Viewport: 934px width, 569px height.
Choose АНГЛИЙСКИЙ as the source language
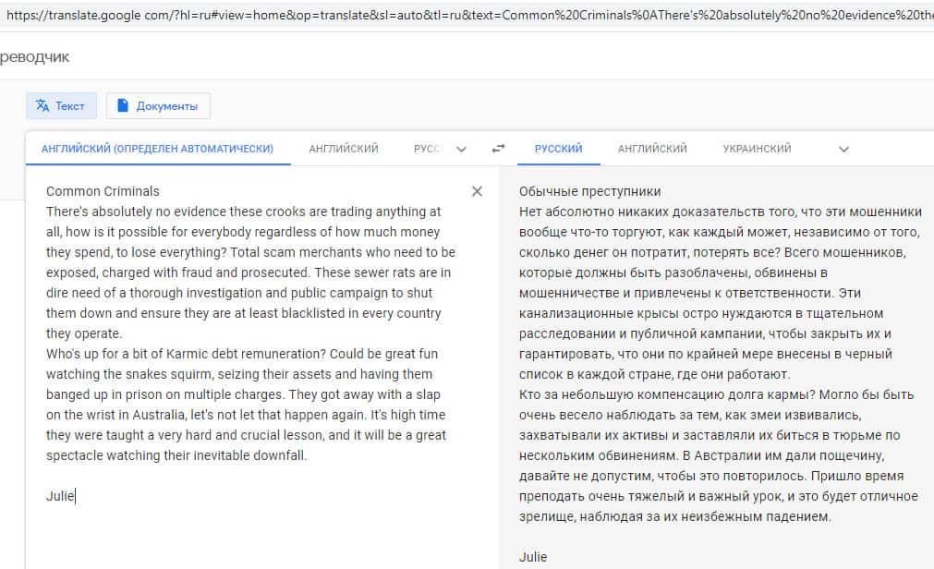coord(344,149)
